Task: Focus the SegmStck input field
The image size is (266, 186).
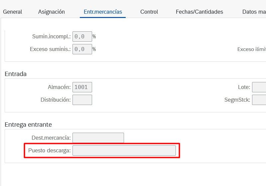Action: point(259,100)
